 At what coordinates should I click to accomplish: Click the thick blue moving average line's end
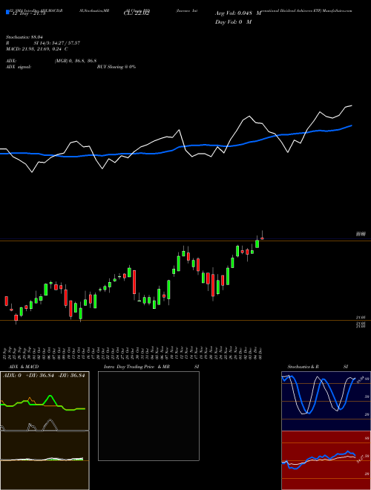click(351, 125)
